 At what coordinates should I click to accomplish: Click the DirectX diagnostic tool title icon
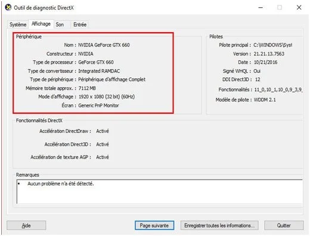tap(8, 8)
